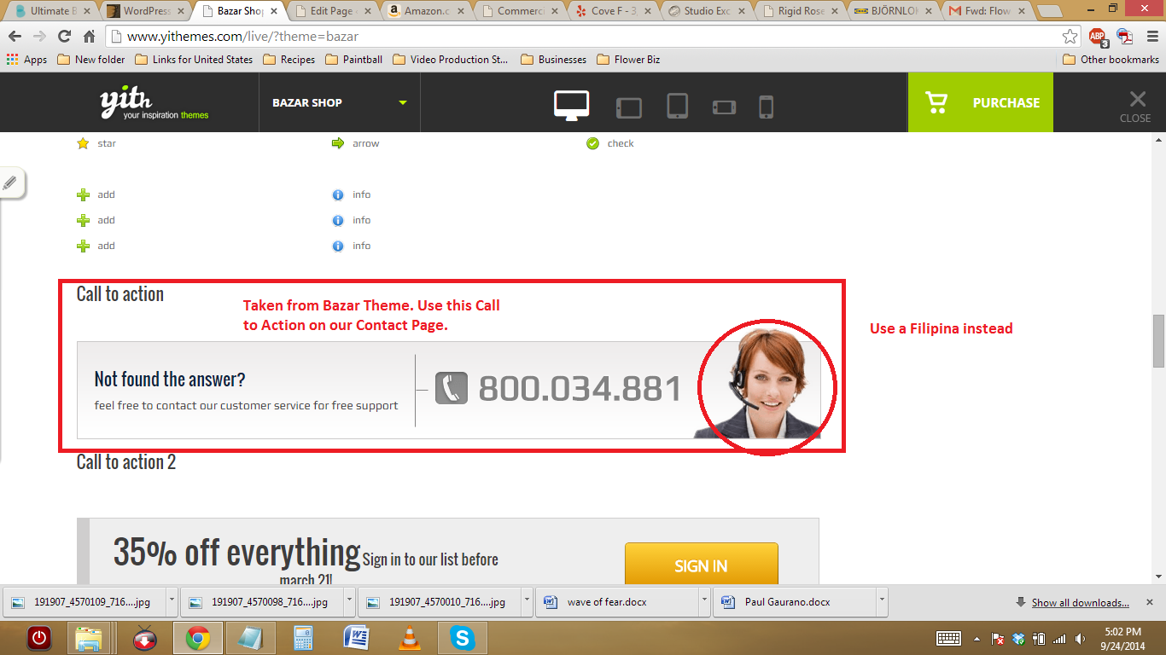Viewport: 1166px width, 655px height.
Task: Open dropdown for wave of fear.docx download
Action: [704, 601]
